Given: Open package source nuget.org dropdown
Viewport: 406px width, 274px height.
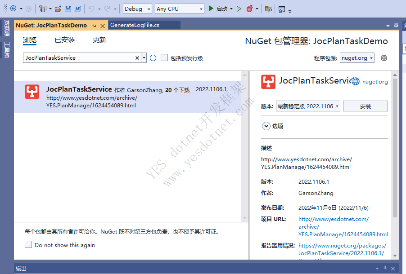Looking at the screenshot, I should [x=357, y=58].
